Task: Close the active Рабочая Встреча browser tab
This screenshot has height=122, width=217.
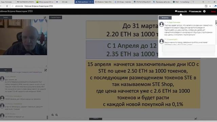Action: [x=92, y=2]
